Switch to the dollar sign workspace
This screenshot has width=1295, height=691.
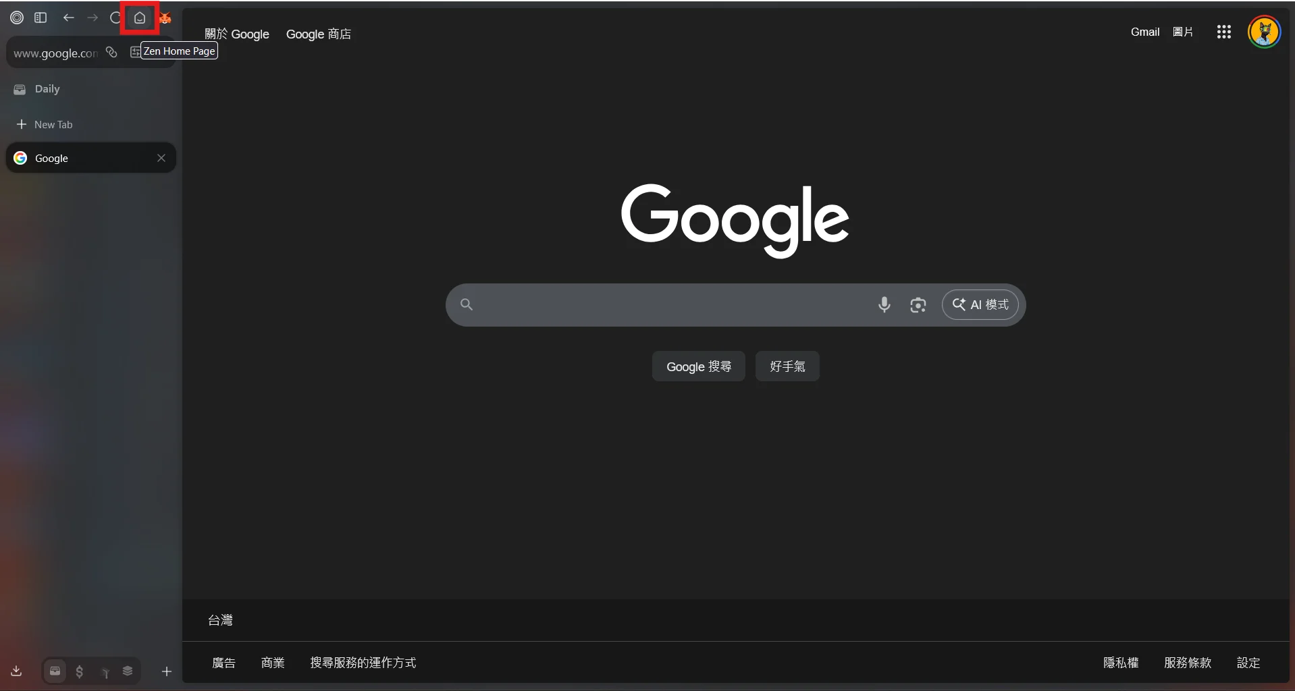80,671
